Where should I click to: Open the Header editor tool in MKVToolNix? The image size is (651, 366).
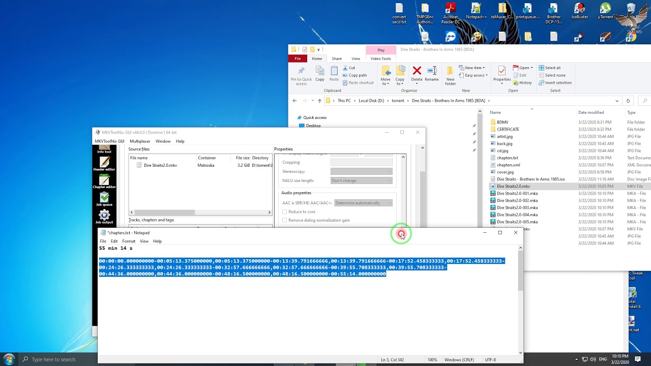pos(104,164)
